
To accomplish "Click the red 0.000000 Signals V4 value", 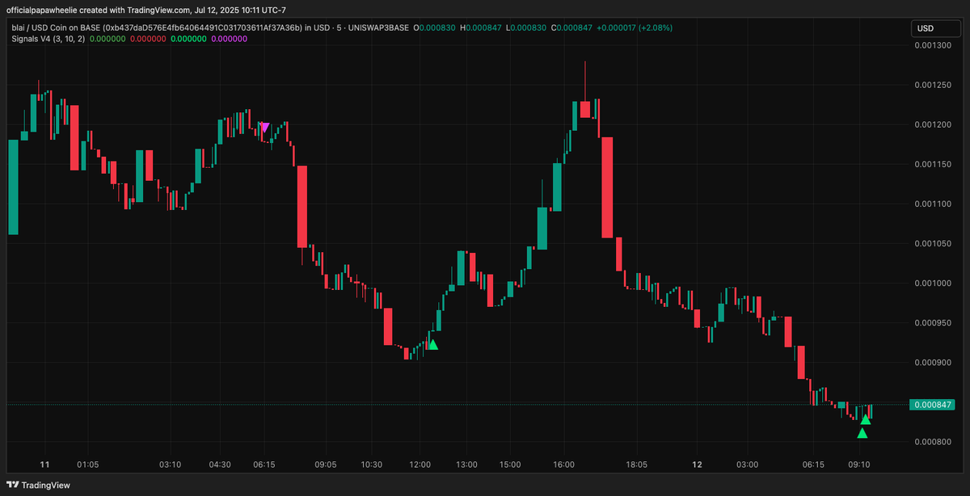I will pos(148,38).
